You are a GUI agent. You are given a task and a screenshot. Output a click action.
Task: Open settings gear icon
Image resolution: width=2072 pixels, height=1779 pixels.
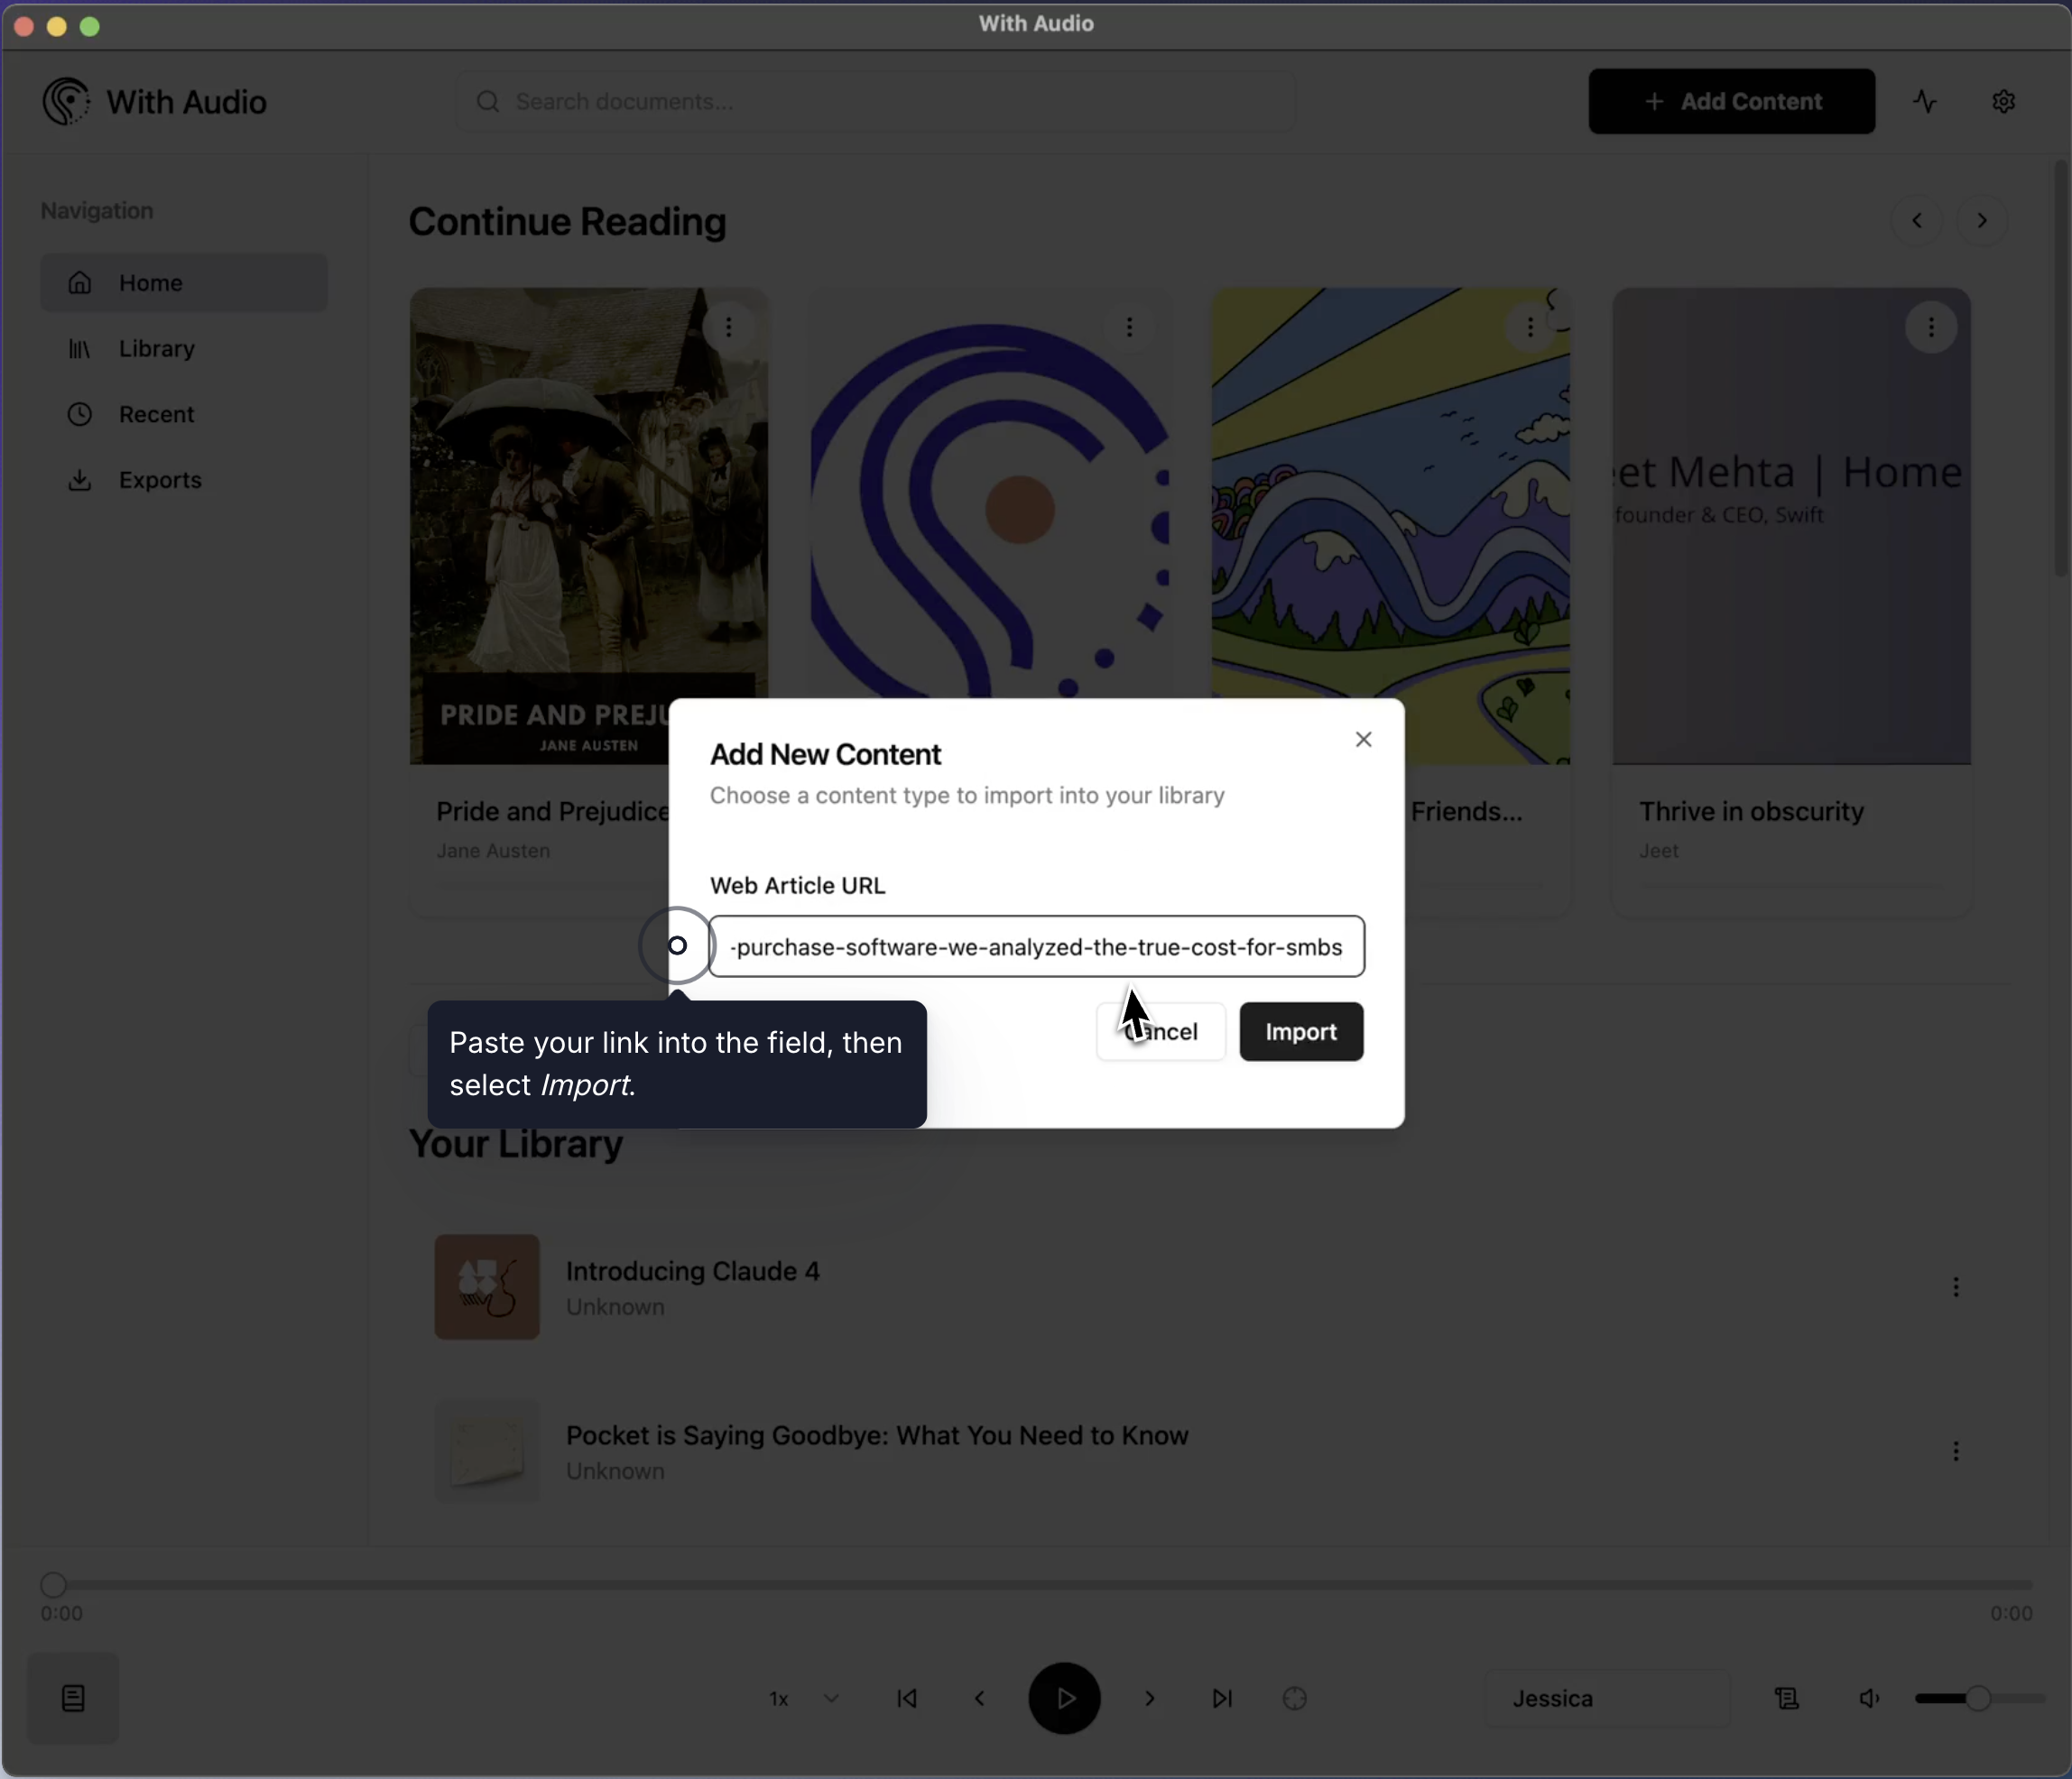[2003, 101]
